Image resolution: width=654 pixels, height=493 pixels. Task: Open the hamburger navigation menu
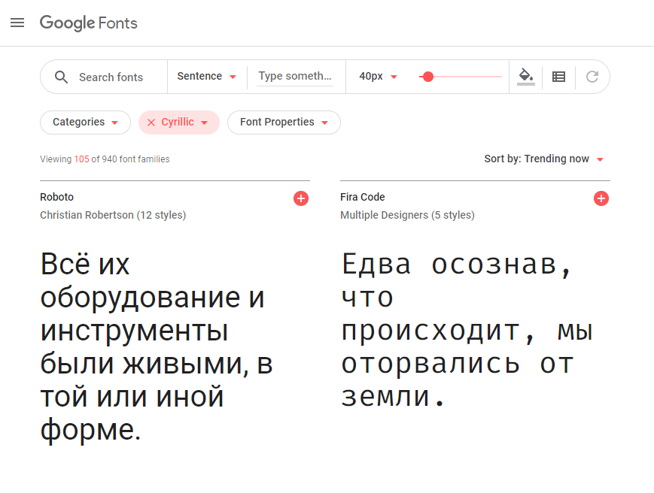[x=17, y=23]
